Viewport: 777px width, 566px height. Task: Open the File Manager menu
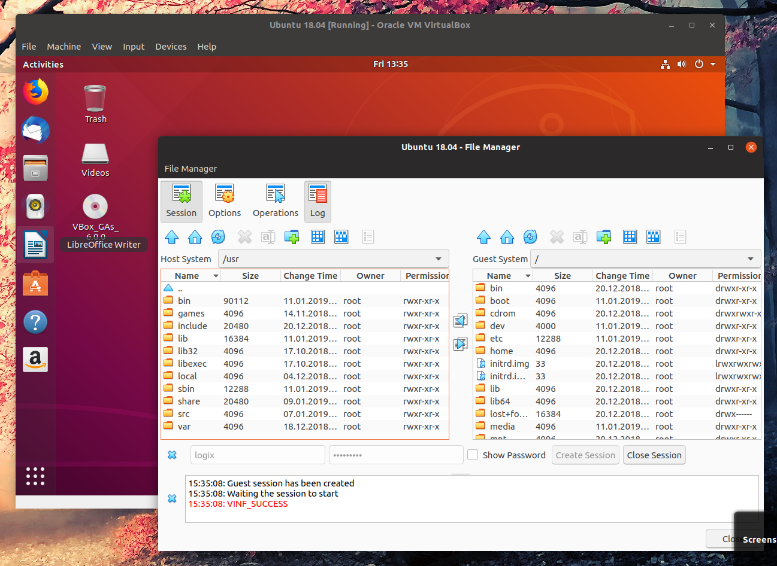(191, 169)
